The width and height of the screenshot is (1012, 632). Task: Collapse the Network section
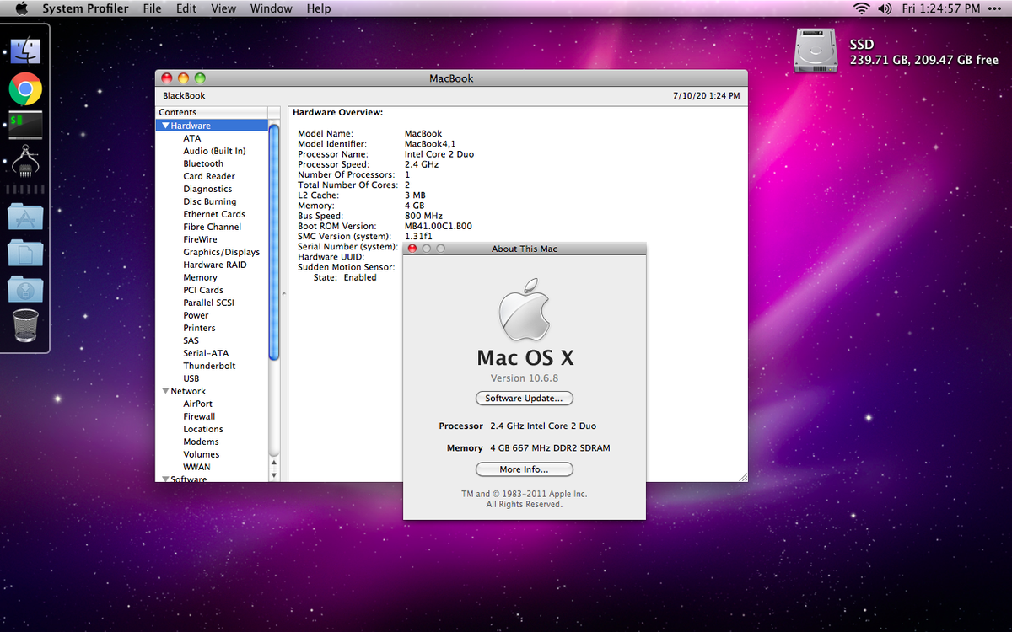(166, 391)
